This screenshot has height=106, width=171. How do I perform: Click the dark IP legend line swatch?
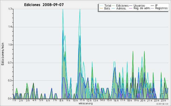click(x=152, y=6)
